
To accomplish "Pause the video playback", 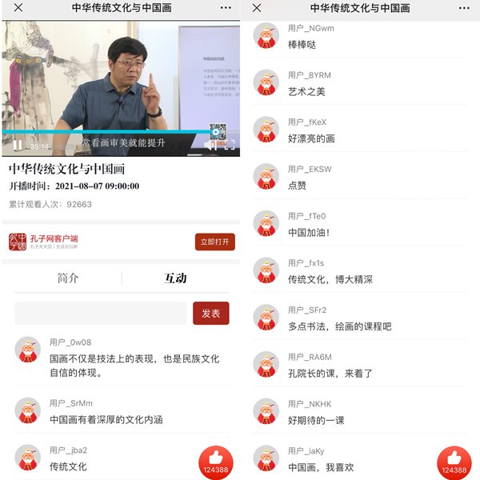I will (x=18, y=146).
